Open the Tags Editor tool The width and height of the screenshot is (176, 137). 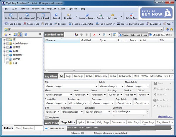tap(13, 24)
